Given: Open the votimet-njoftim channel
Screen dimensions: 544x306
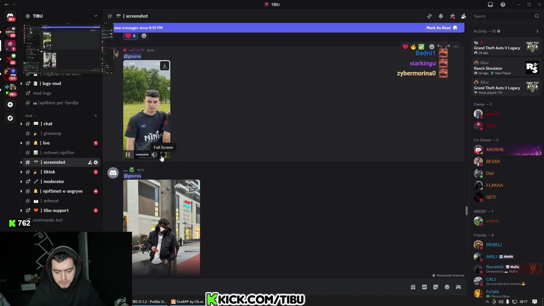Looking at the screenshot, I should pos(61,153).
